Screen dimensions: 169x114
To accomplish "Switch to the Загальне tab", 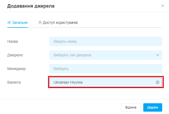I will [x=18, y=23].
